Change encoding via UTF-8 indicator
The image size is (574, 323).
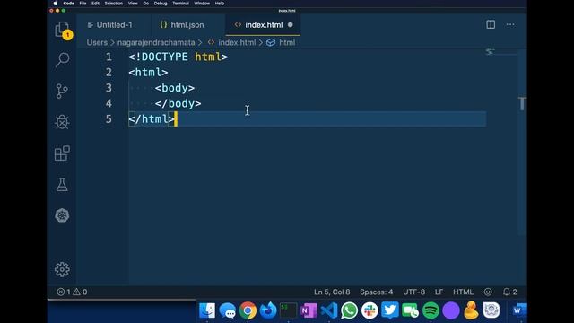pyautogui.click(x=414, y=292)
